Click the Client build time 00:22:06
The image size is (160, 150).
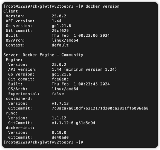[x=88, y=35]
